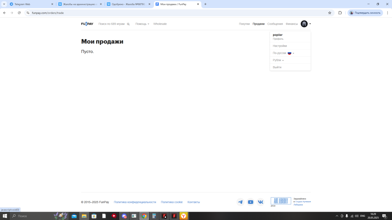392x220 pixels.
Task: Open Windows Start menu
Action: [x=5, y=216]
